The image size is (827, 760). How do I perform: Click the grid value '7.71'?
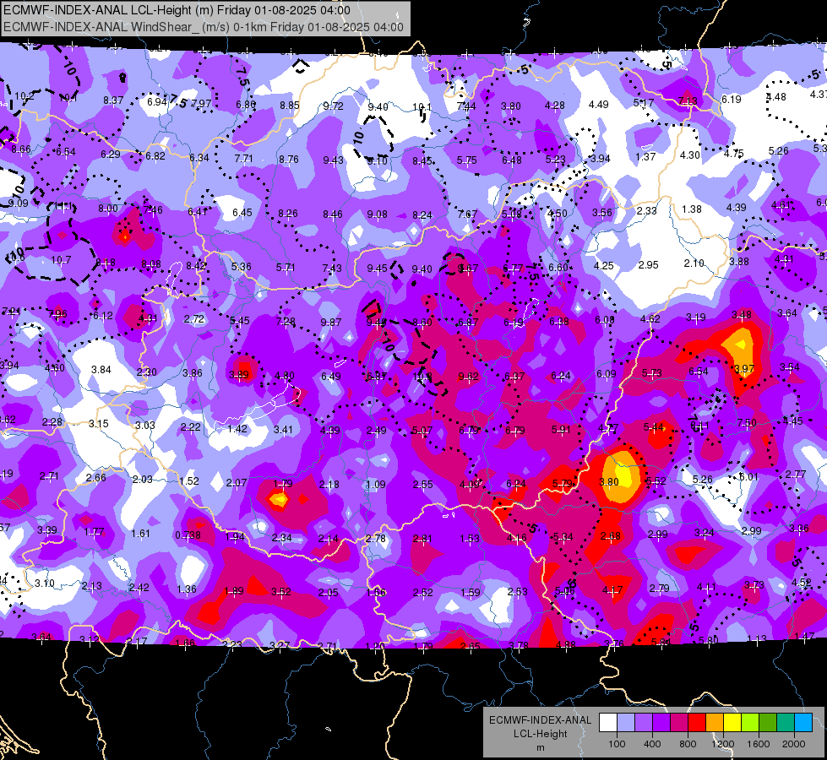pos(243,158)
